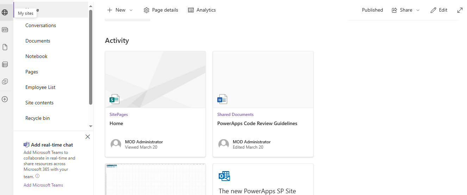
Task: Dismiss the Add real-time chat panel
Action: point(88,137)
